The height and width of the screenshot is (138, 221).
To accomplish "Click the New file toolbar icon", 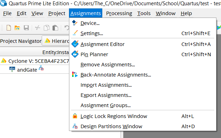I will pyautogui.click(x=9, y=28).
